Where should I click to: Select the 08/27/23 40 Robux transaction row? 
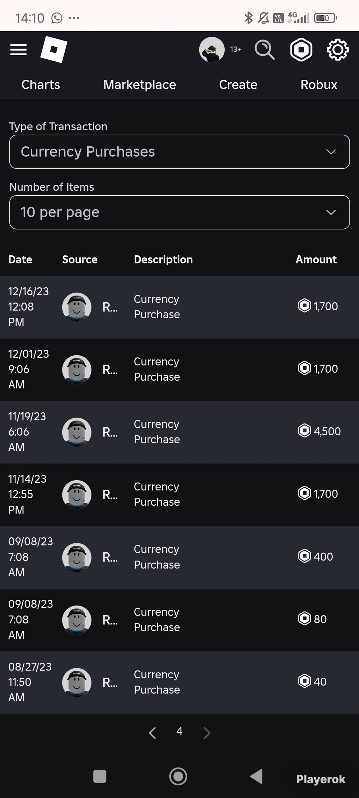(x=179, y=682)
